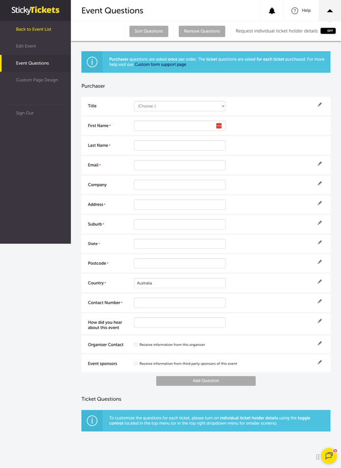Viewport: 341px width, 468px height.
Task: Collapse the top right dropdown arrow
Action: pos(330,11)
